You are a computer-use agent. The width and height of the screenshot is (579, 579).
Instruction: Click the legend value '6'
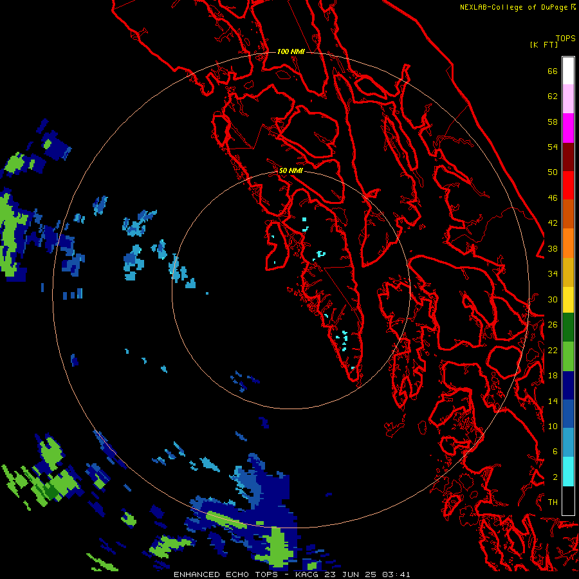coord(555,452)
